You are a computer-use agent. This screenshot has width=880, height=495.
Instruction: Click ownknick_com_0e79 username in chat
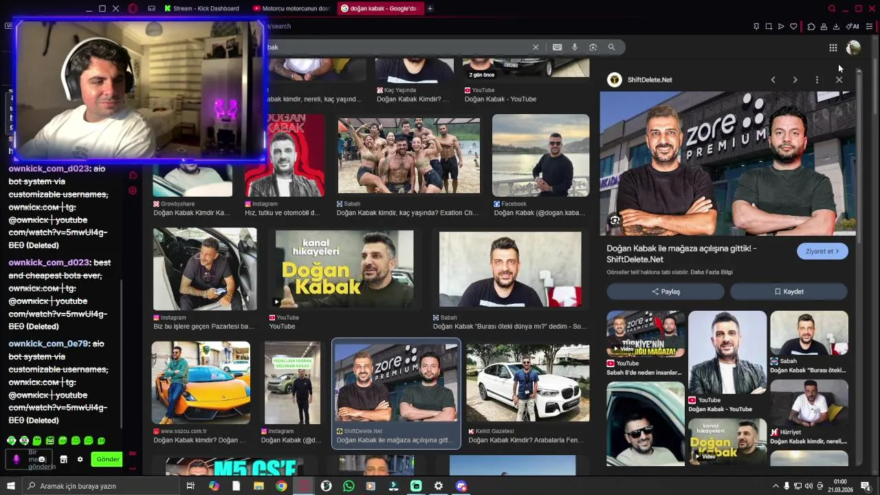[48, 344]
